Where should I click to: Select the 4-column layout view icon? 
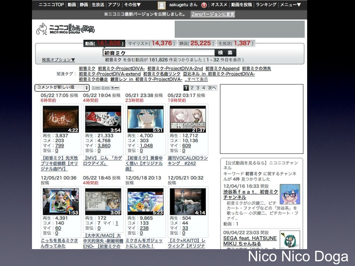coord(115,88)
